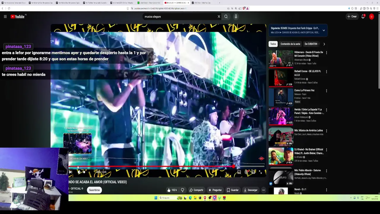Save the video with Guardar
Screen dimensions: 380x214
233,190
